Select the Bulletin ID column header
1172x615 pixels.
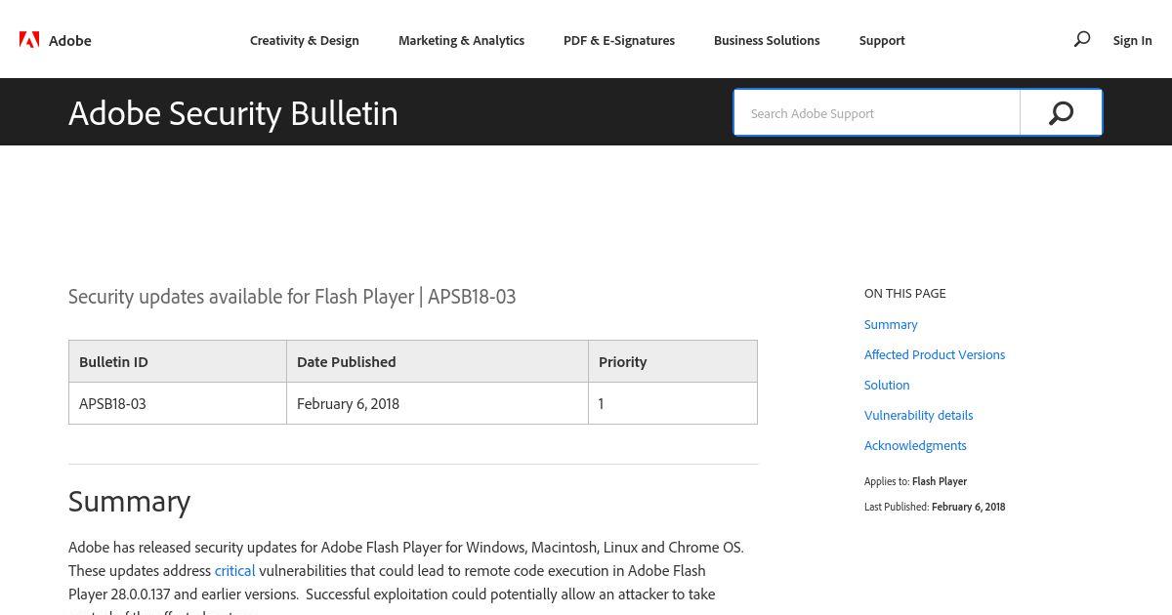[178, 361]
